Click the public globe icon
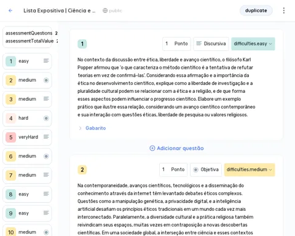This screenshot has height=236, width=295. coord(105,10)
